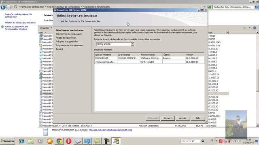Viewport: 259px width, 145px height.
Task: Open Page d'accueil du panneau de configuration
Action: [x=18, y=16]
